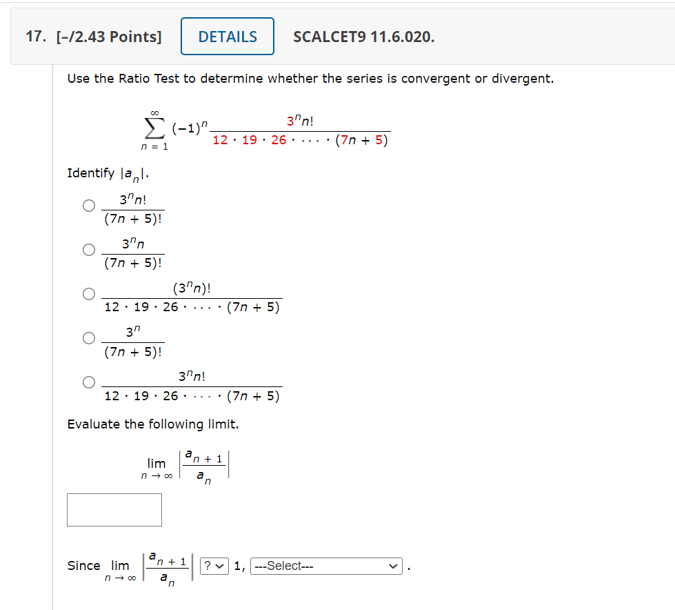
Task: Select the radio next to the fourth option
Action: click(x=89, y=337)
